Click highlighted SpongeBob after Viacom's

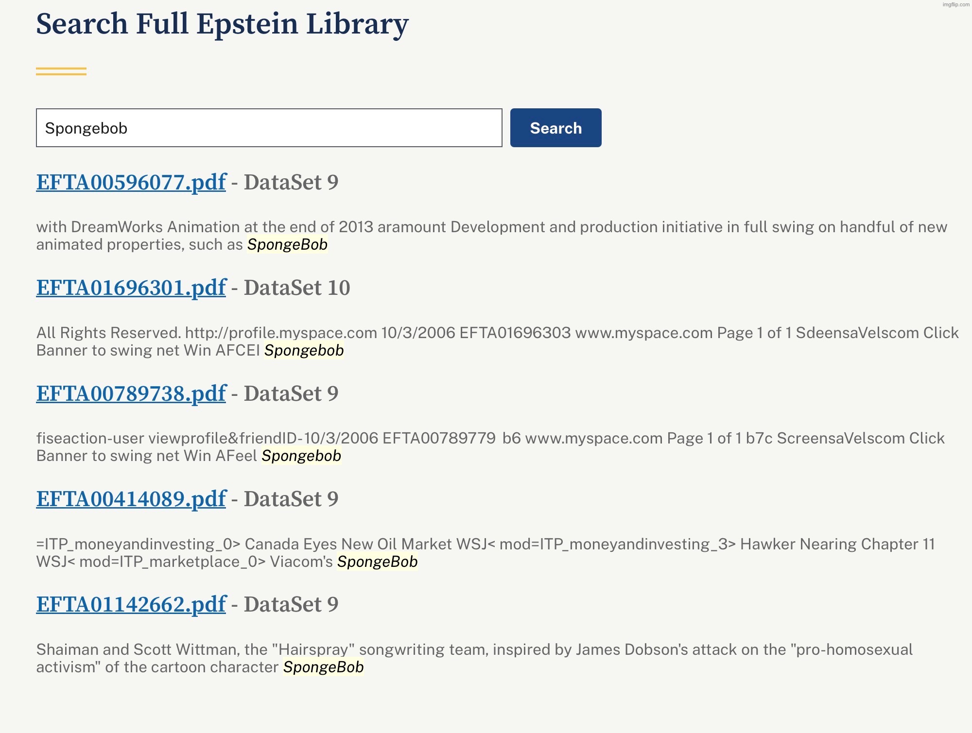pos(377,562)
